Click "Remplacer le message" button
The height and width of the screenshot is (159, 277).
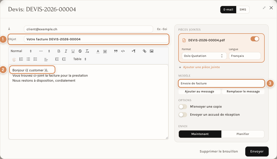[x=243, y=92]
